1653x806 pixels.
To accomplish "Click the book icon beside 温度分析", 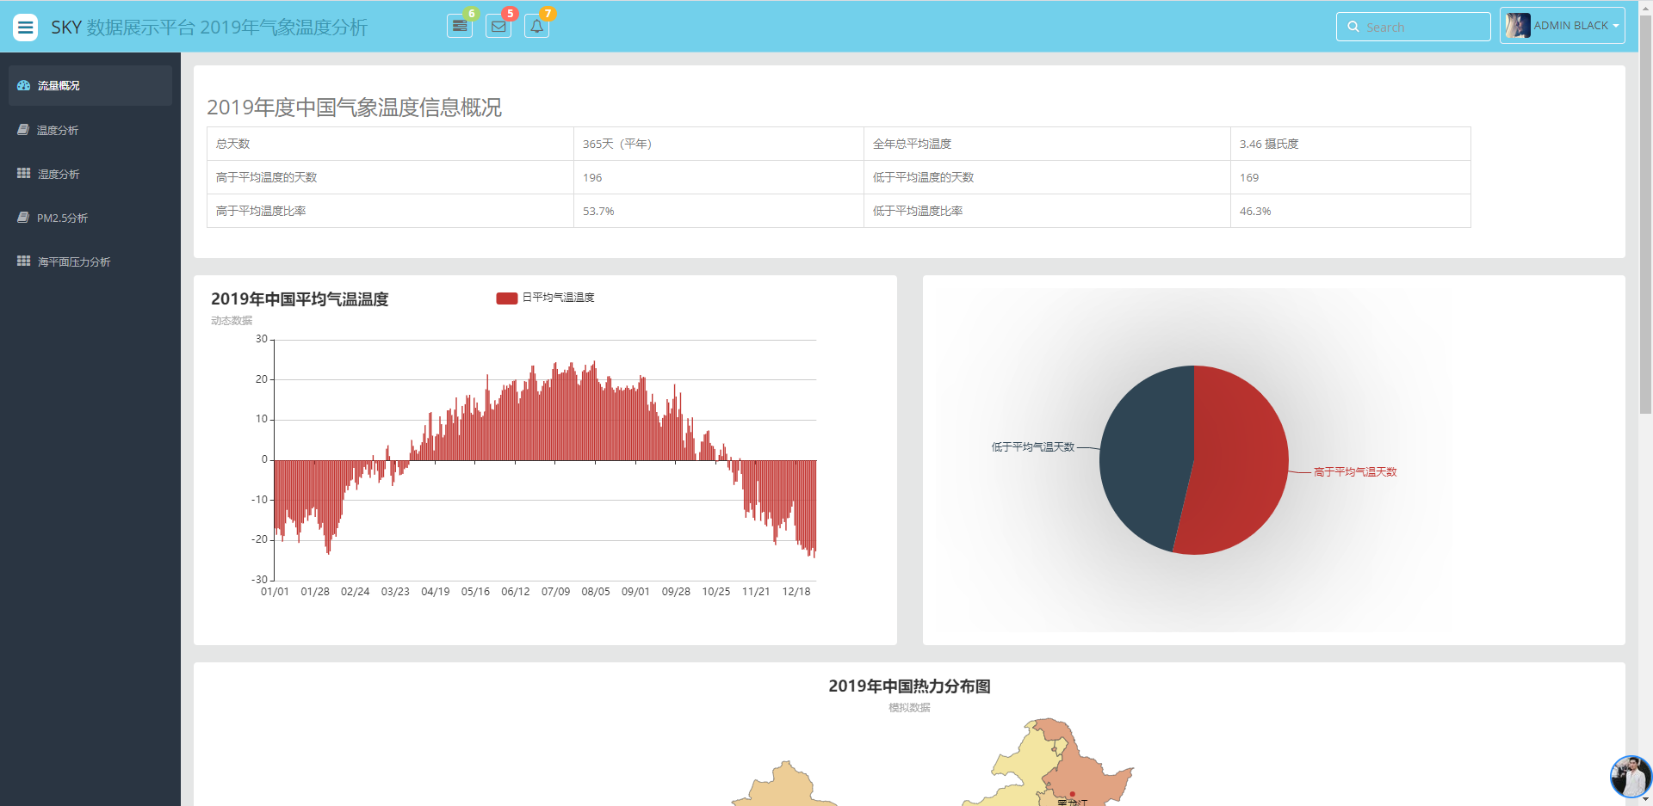I will pyautogui.click(x=23, y=129).
